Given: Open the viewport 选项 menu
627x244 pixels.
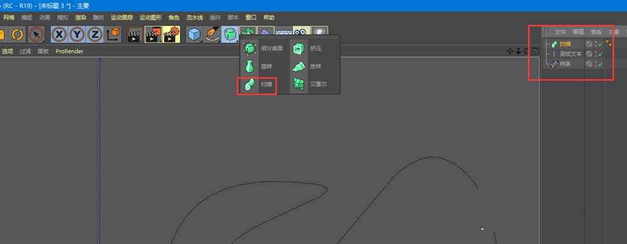Looking at the screenshot, I should pos(8,51).
